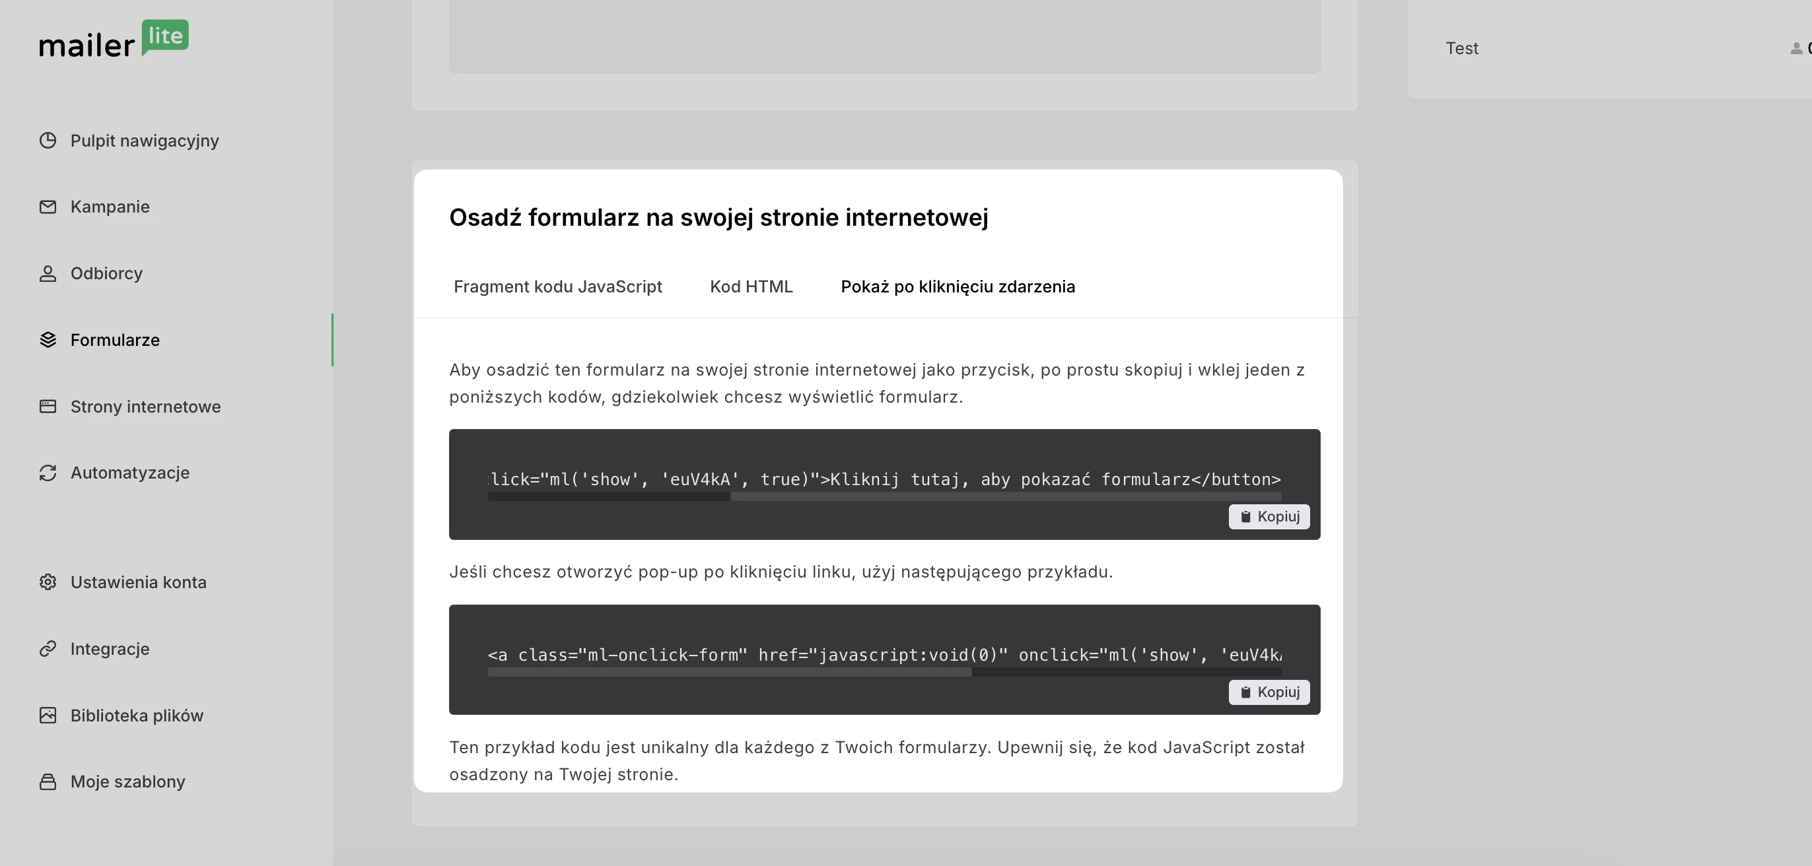Open the Pulpit nawigacyjny dashboard icon
This screenshot has height=866, width=1812.
coord(48,141)
